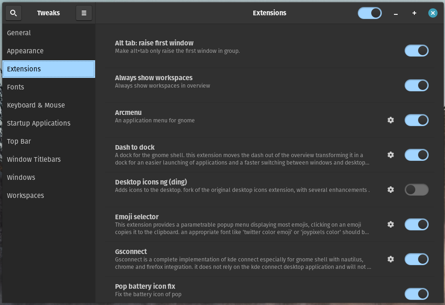
Task: Click 'Pop battery icon fix' name
Action: 145,286
